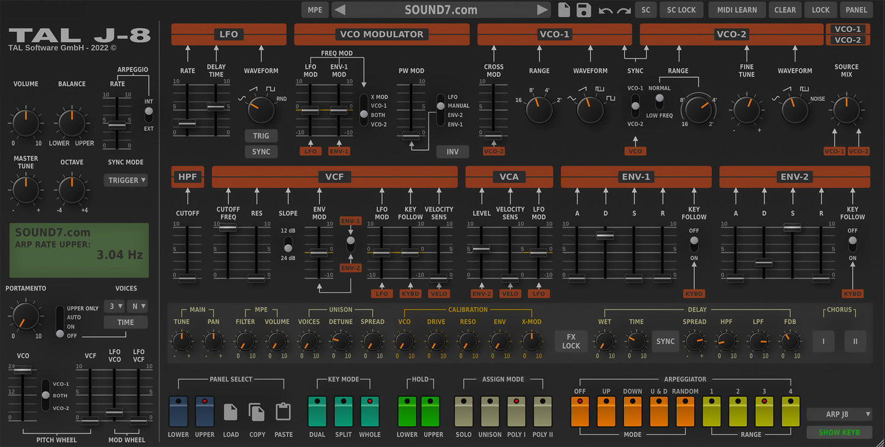Click the portamento TIME button
Viewport: 885px width, 447px height.
[126, 322]
